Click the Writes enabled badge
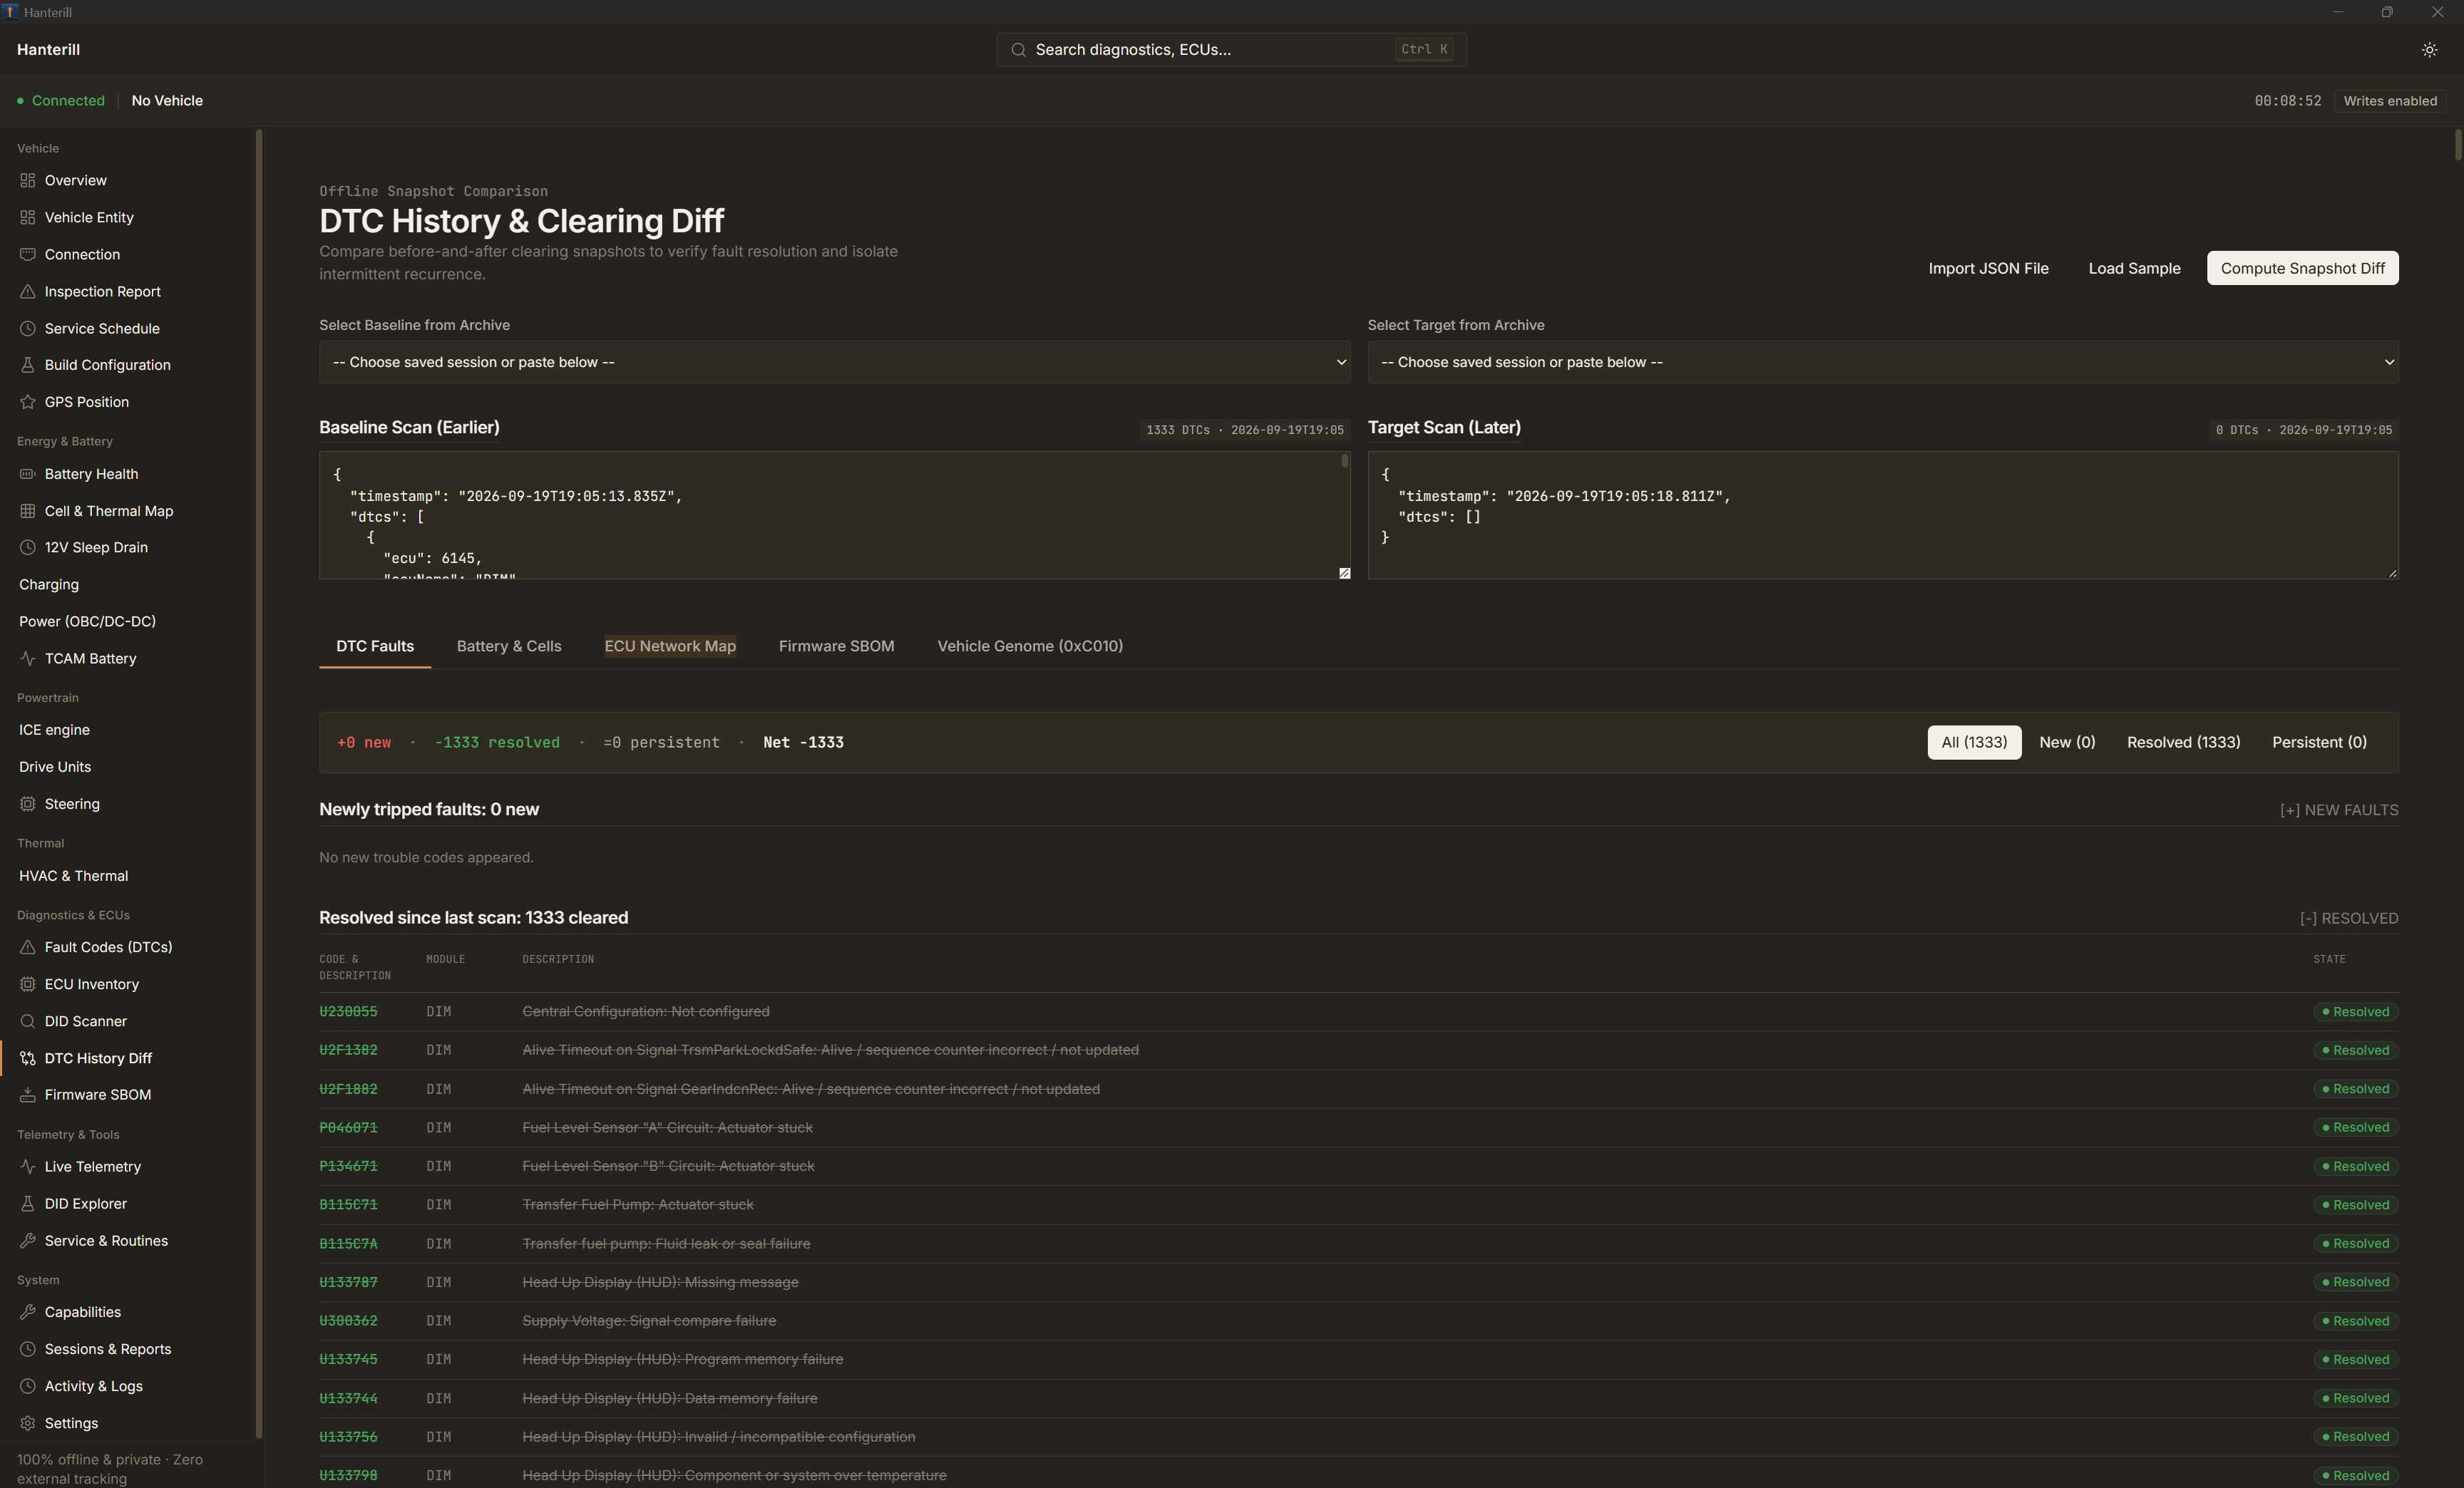This screenshot has height=1488, width=2464. pos(2390,101)
